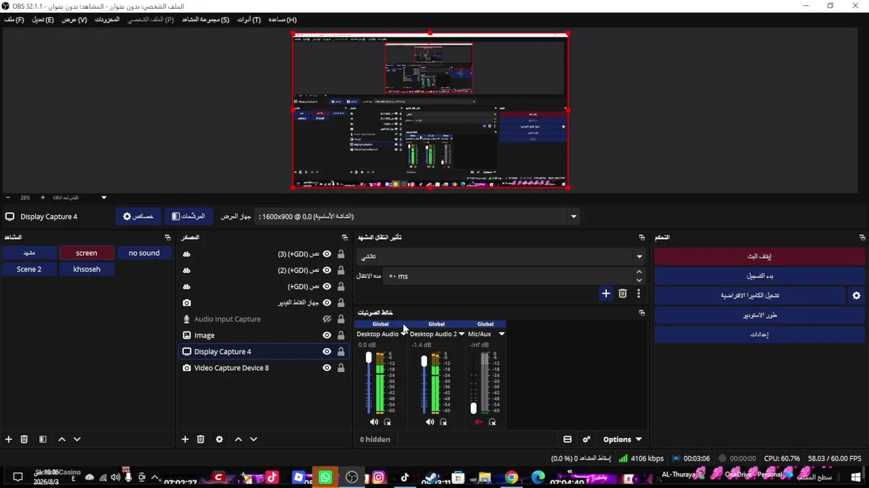Toggle lock on Image source
Viewport: 869px width, 488px height.
coord(341,335)
